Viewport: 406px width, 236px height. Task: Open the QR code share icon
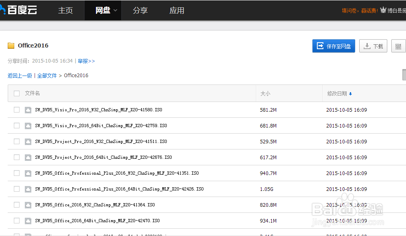[398, 45]
